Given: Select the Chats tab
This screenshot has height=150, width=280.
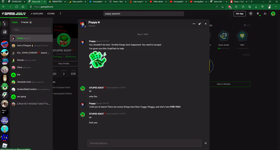Looking at the screenshot, I should [15, 22].
